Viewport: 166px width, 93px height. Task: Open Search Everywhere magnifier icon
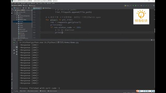click(154, 5)
